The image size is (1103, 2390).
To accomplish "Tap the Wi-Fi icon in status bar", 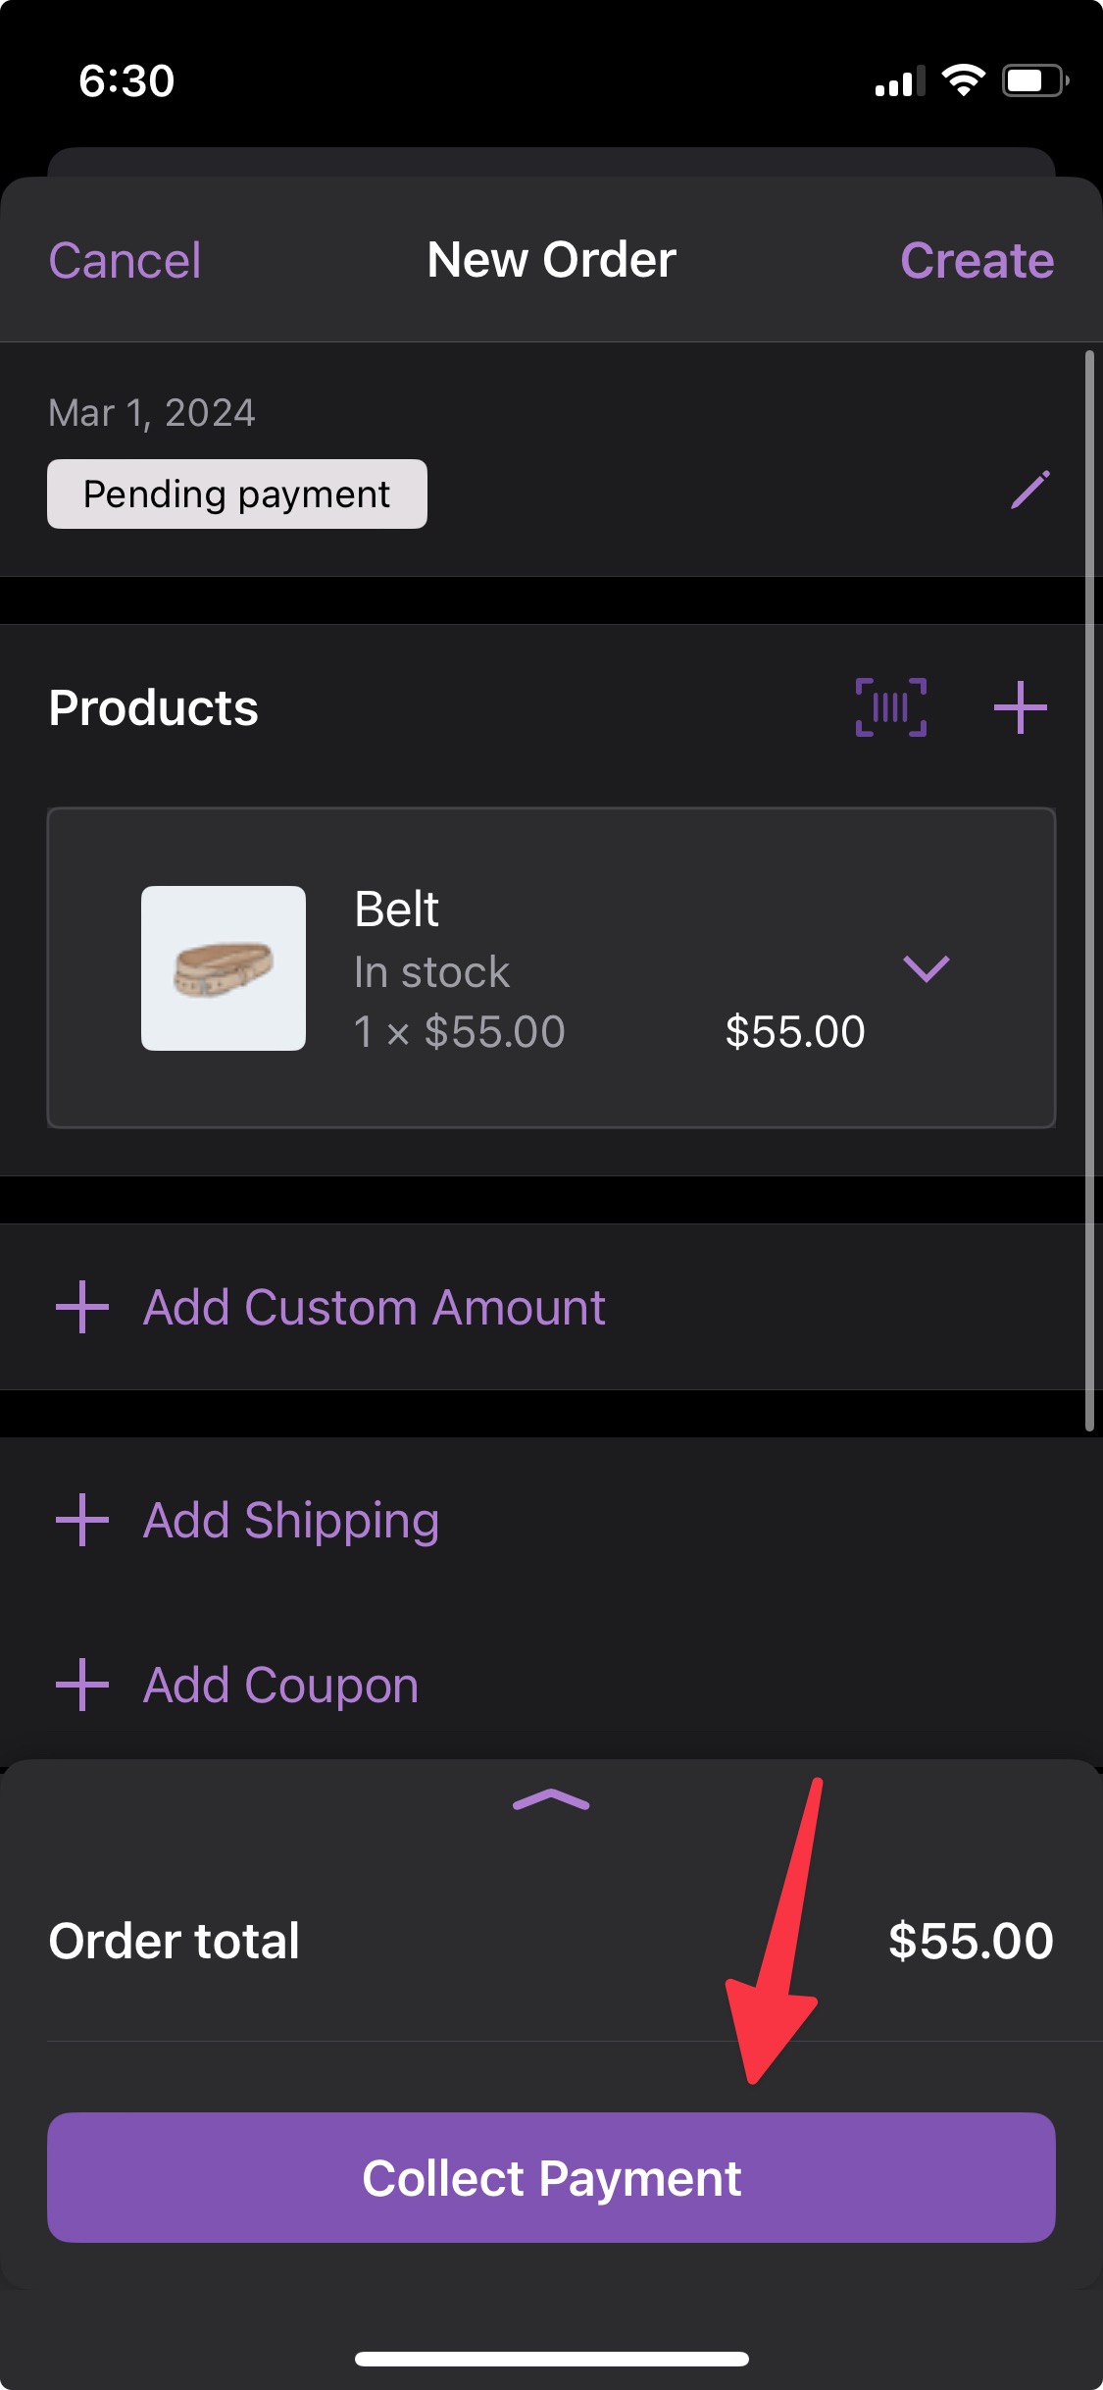I will (963, 80).
